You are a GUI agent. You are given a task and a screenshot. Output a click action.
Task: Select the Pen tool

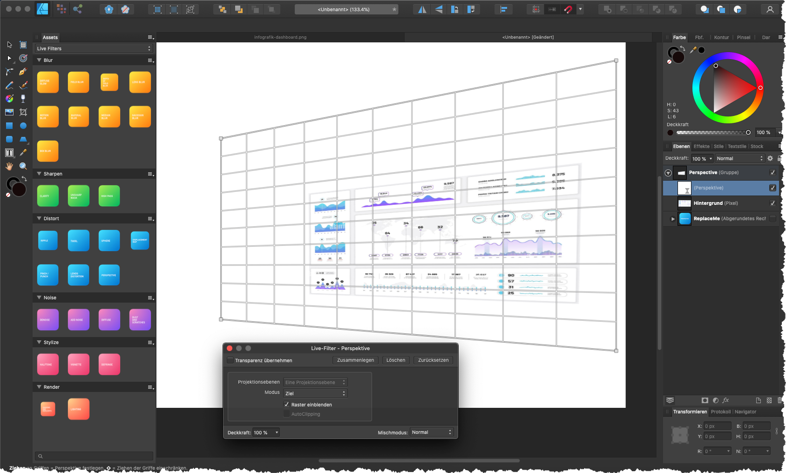coord(23,72)
